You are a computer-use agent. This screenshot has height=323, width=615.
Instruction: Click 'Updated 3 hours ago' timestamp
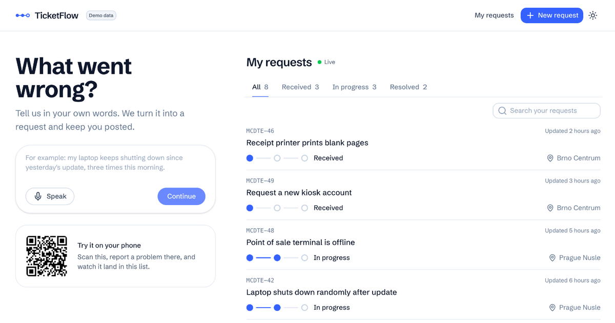point(572,180)
